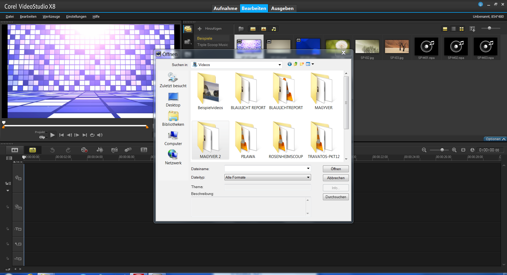Switch to Storyboard view in timeline toolbar

[x=15, y=150]
